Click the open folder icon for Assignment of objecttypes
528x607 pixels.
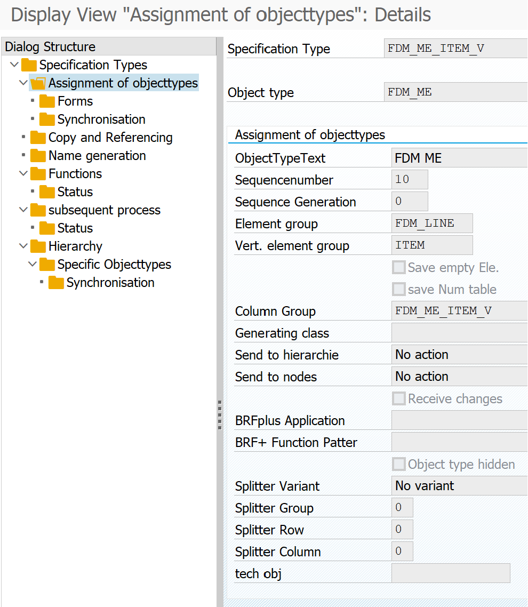coord(38,84)
